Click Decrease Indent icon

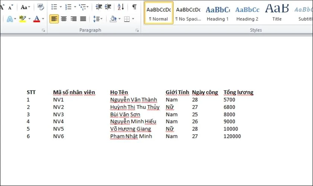click(99, 7)
